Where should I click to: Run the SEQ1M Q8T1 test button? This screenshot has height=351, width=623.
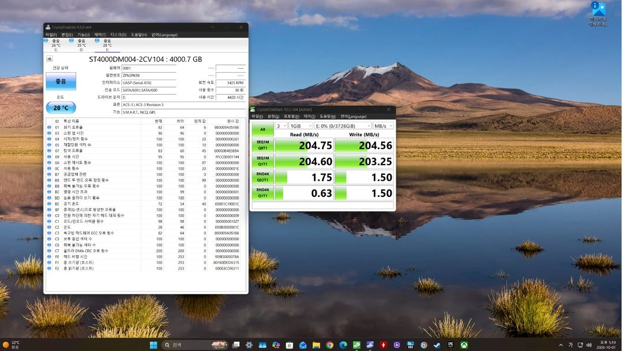262,145
